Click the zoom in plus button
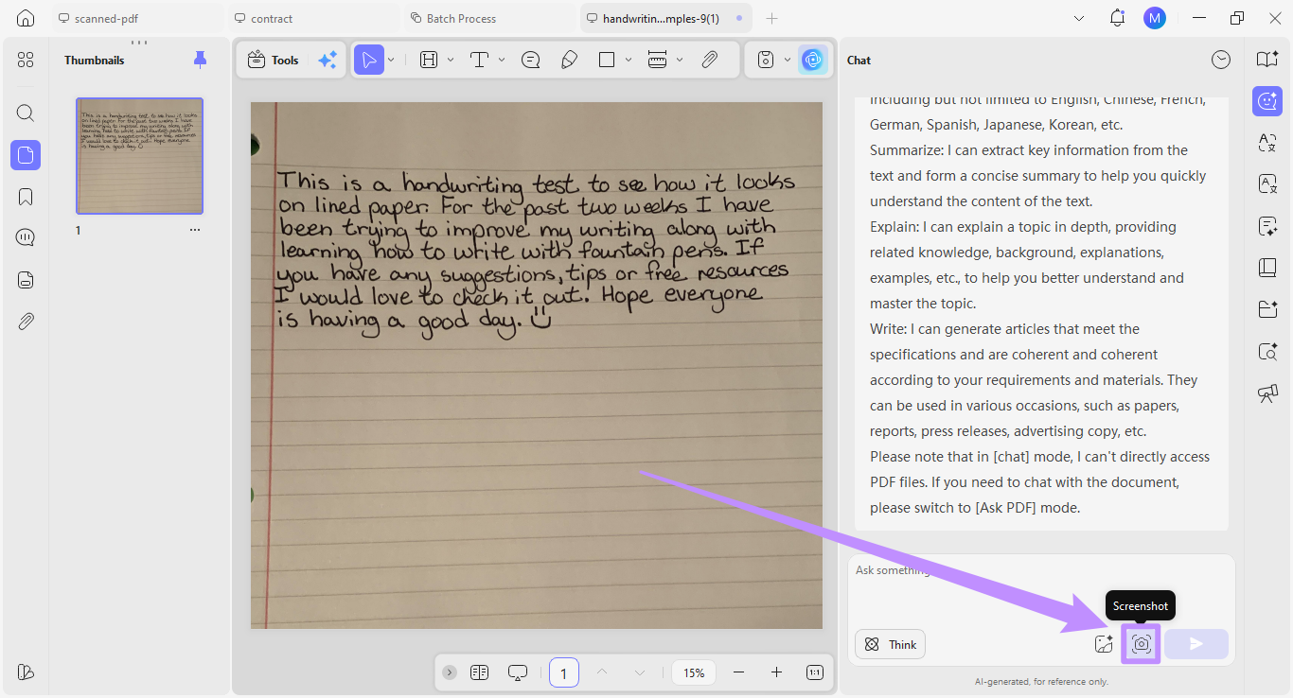1293x698 pixels. [x=776, y=672]
